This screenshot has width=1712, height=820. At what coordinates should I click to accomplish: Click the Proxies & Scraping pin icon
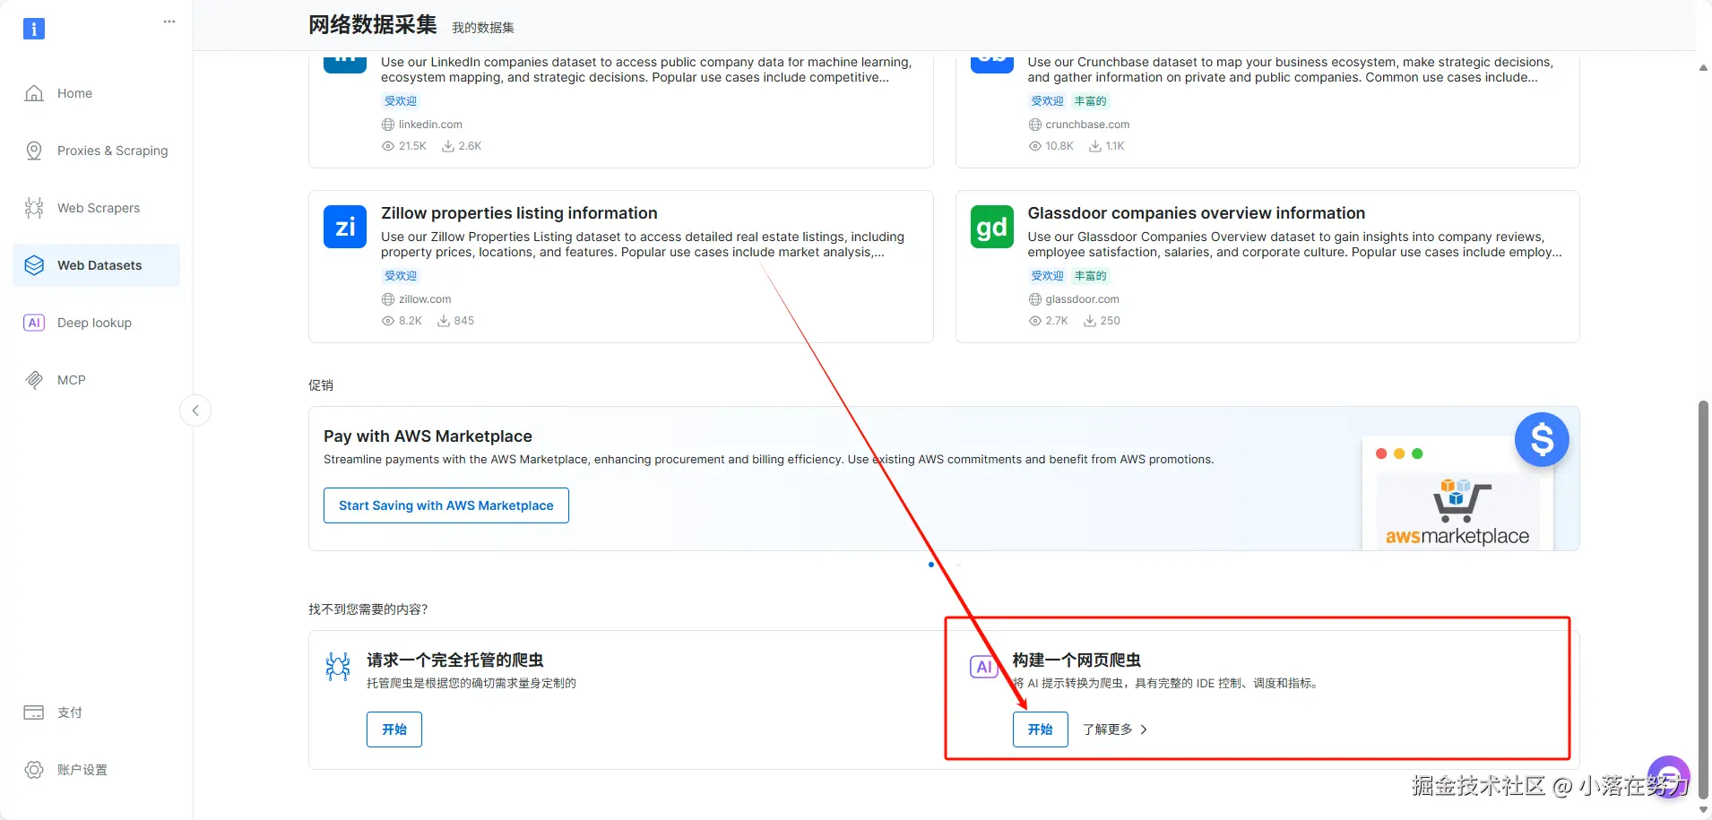(x=34, y=151)
